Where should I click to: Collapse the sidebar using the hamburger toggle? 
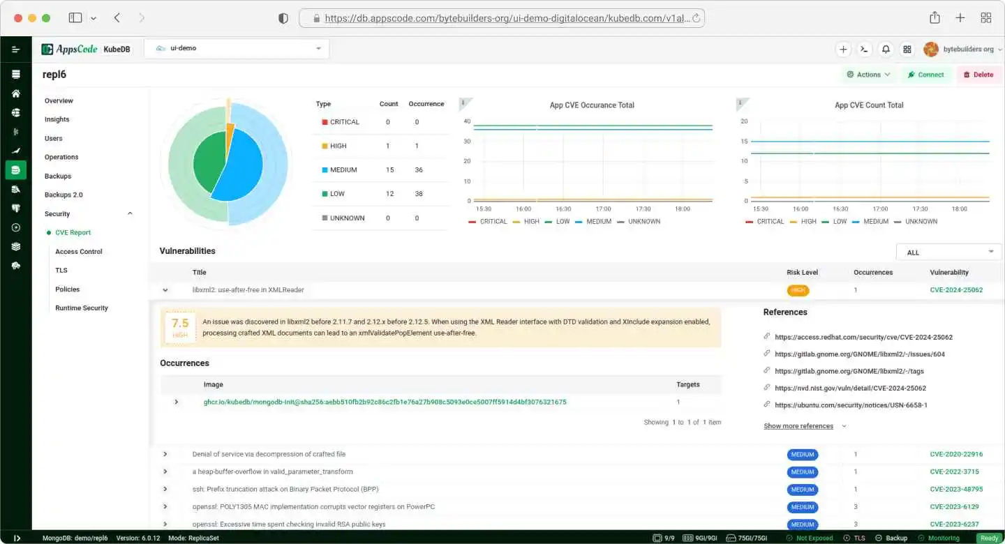[16, 49]
